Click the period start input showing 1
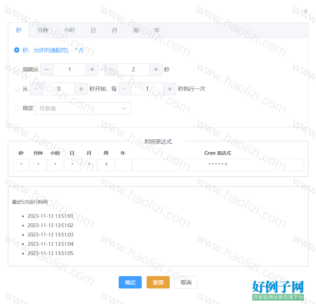Screen dimensions: 316x304 click(x=70, y=70)
